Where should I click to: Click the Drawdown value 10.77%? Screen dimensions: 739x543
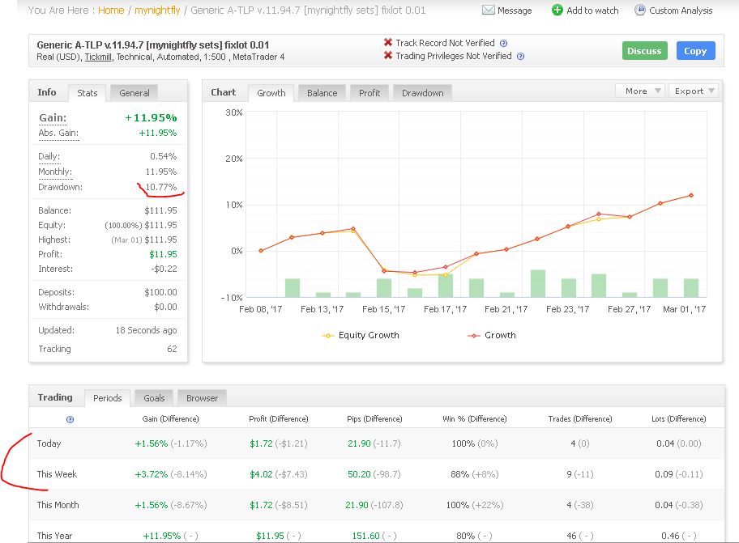pos(161,187)
